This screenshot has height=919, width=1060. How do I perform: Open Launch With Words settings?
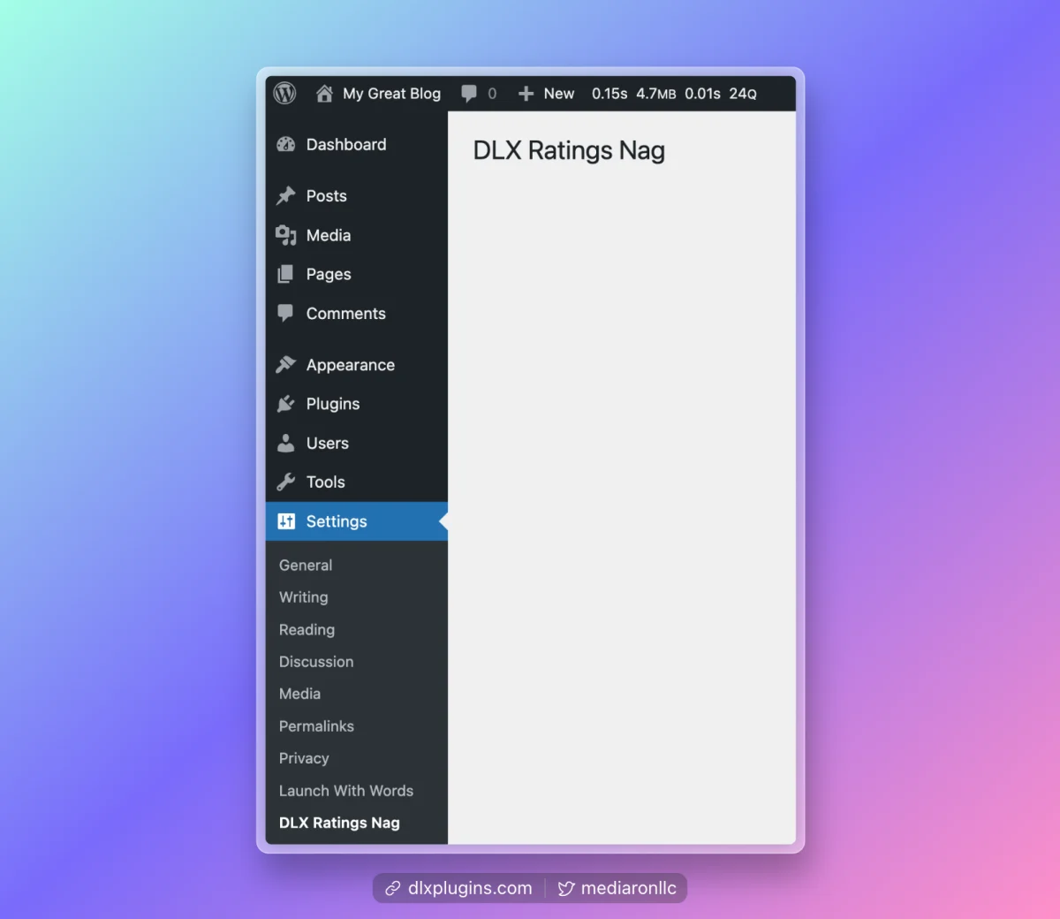pyautogui.click(x=346, y=791)
